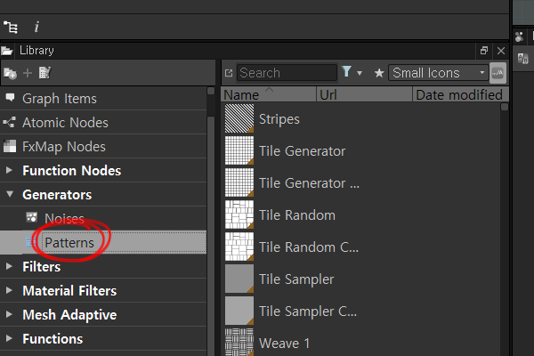Open the Small Icons view dropdown

tap(438, 73)
